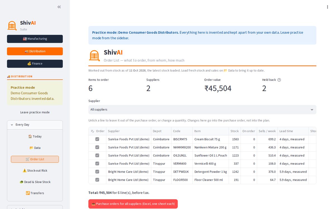The image size is (335, 209).
Task: Click the code cell OILSUN1L
Action: [x=182, y=155]
